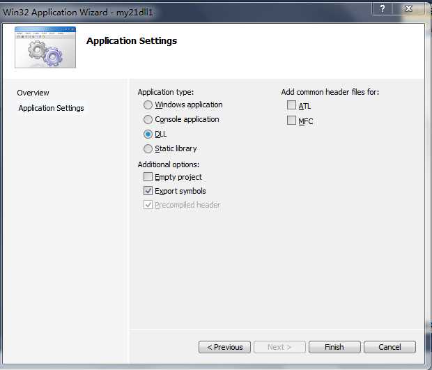This screenshot has height=370, width=432.
Task: Click the wizard title bar text
Action: [x=78, y=13]
